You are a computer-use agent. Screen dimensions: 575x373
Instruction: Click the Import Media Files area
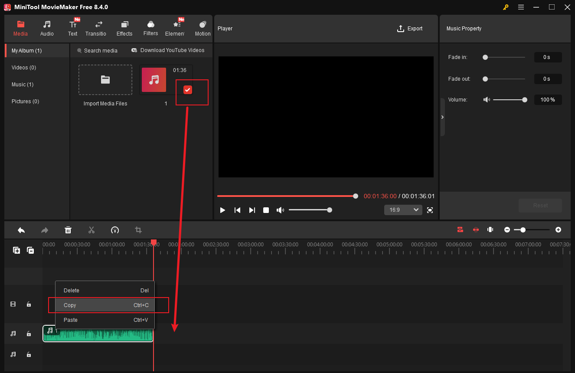(105, 79)
